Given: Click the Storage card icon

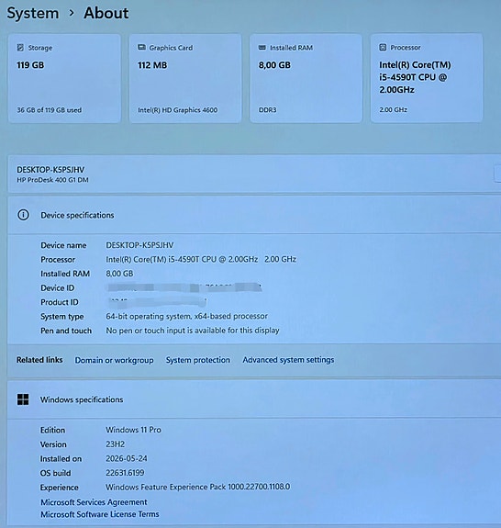Looking at the screenshot, I should pyautogui.click(x=20, y=48).
